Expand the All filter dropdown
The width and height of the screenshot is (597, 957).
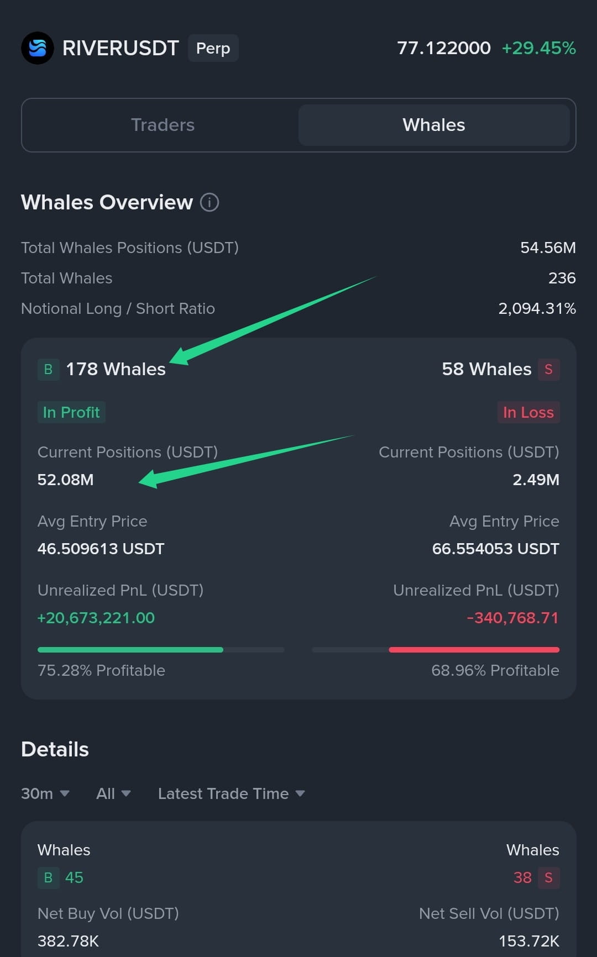click(x=113, y=793)
